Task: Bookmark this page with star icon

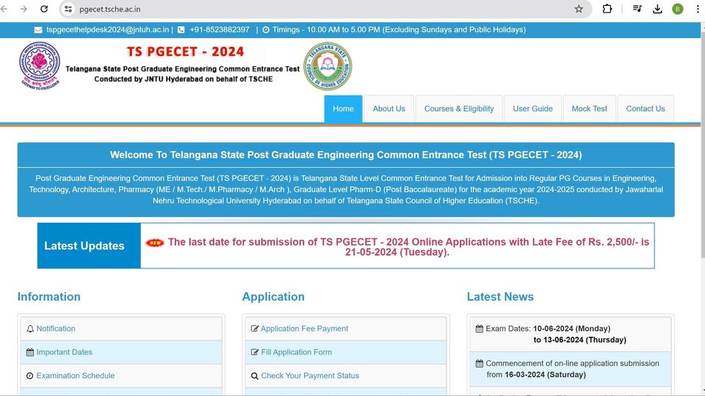Action: pos(579,9)
